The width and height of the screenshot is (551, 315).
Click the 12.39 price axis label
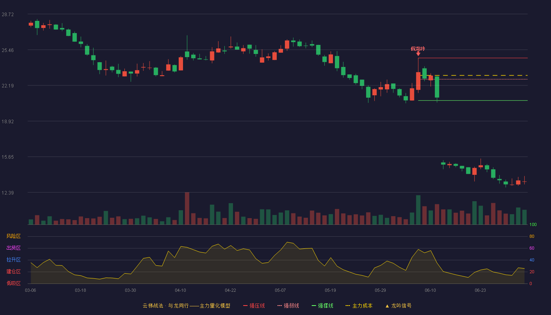pyautogui.click(x=7, y=193)
